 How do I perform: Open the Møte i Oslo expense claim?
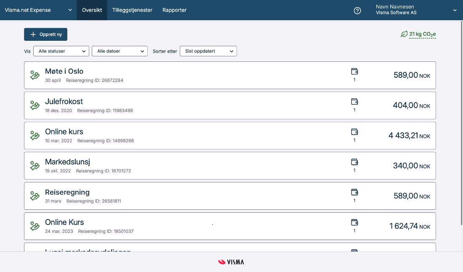click(x=230, y=75)
